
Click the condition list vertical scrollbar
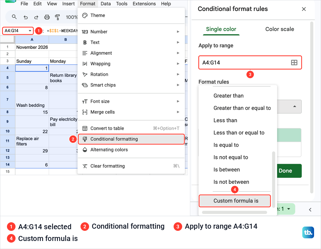click(x=273, y=179)
